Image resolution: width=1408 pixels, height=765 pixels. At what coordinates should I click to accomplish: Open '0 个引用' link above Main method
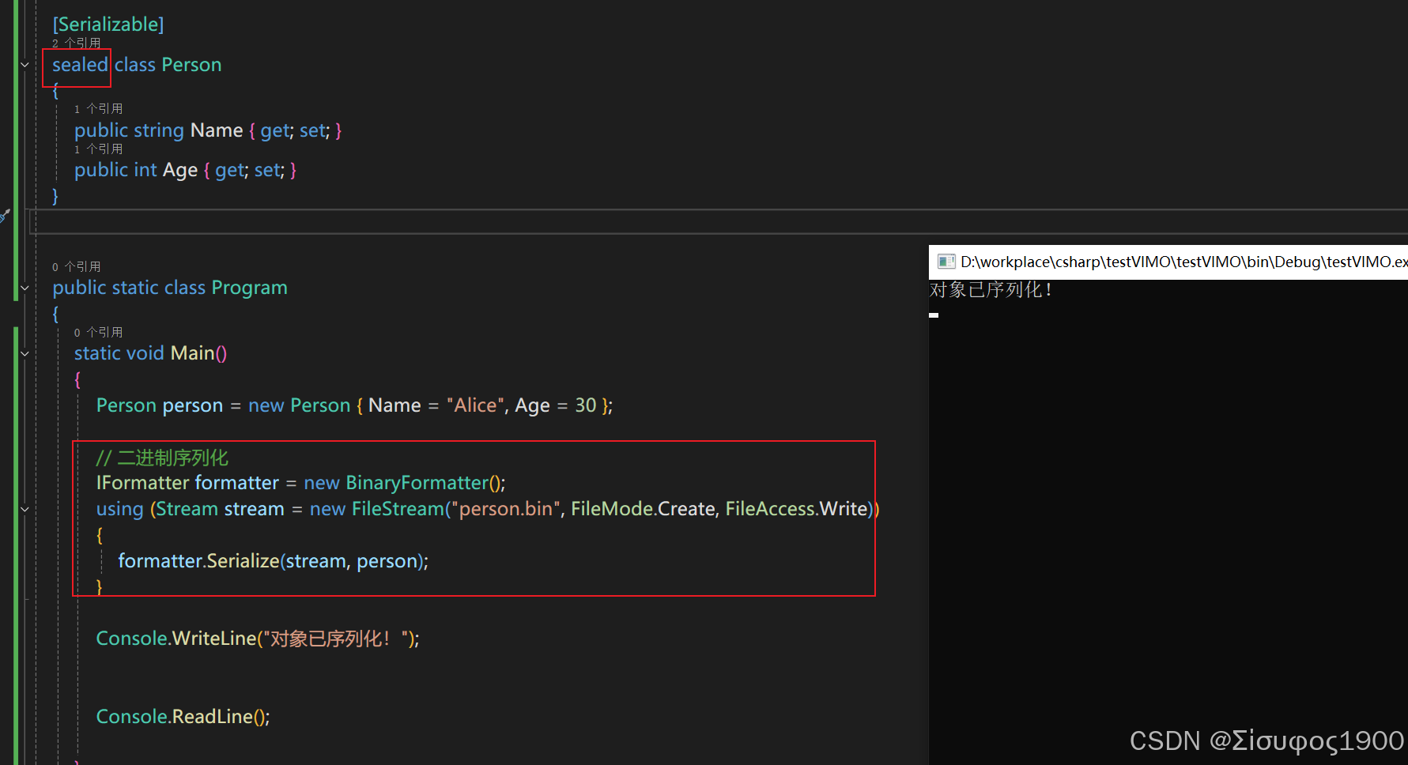point(99,332)
